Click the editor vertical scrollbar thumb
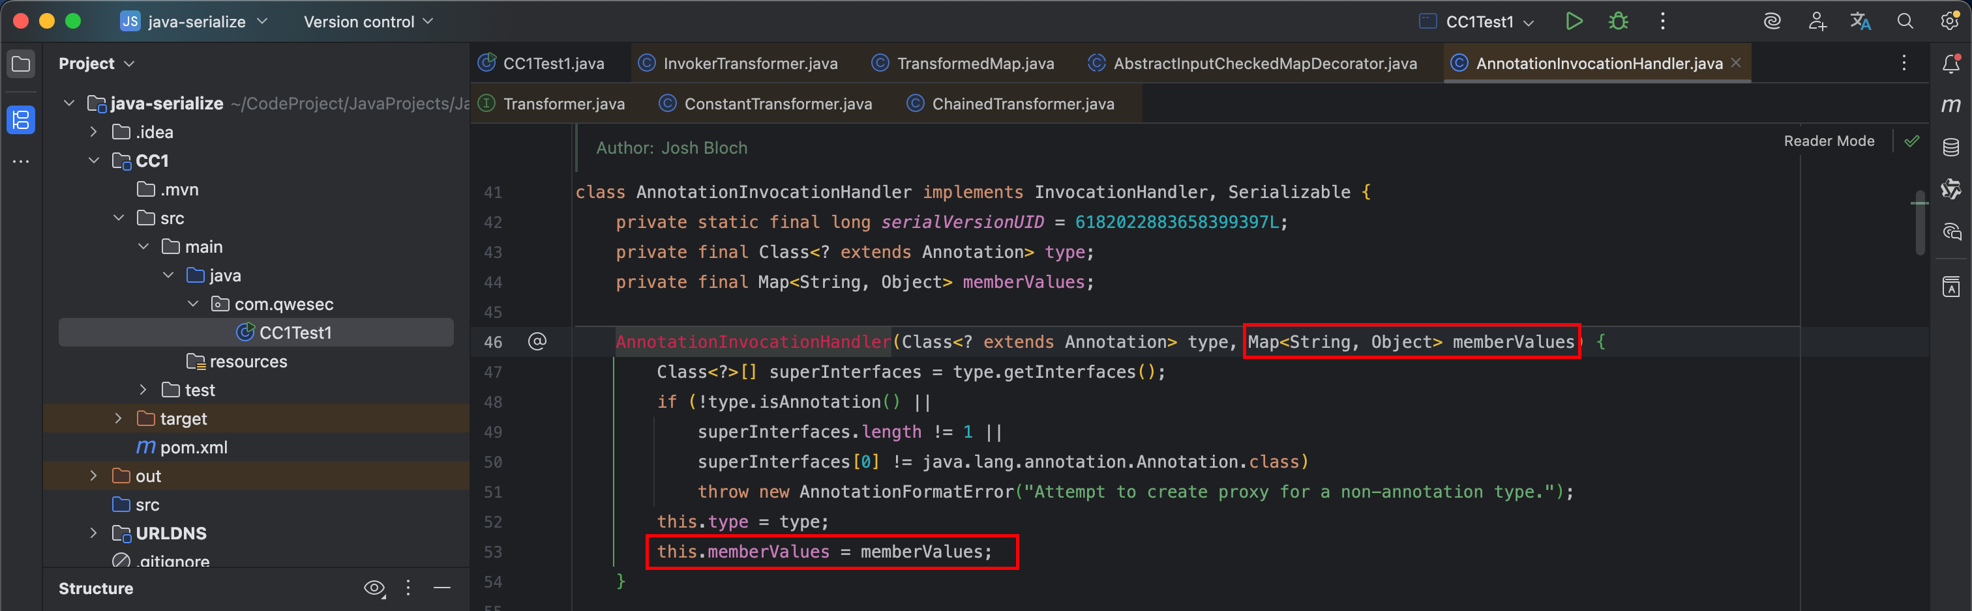This screenshot has height=611, width=1972. click(1919, 221)
